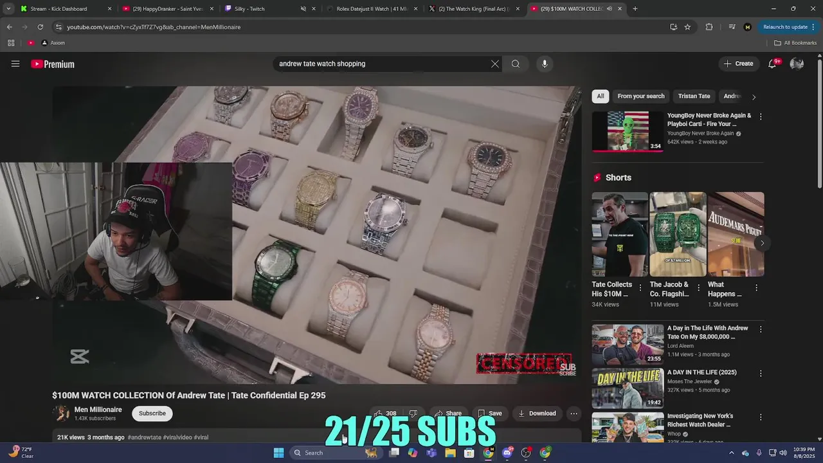This screenshot has width=823, height=463.
Task: Download the video
Action: [x=537, y=413]
